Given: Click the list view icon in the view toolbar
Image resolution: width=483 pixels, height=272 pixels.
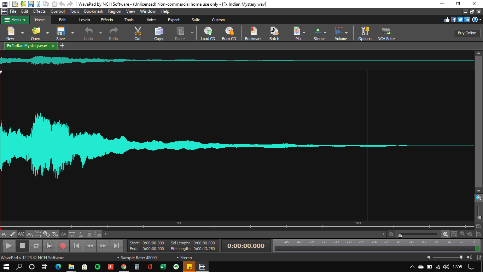Looking at the screenshot, I should 98,234.
